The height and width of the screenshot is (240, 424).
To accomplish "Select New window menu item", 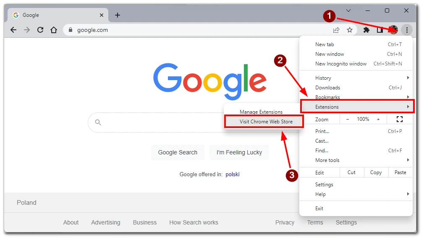I will [x=356, y=54].
